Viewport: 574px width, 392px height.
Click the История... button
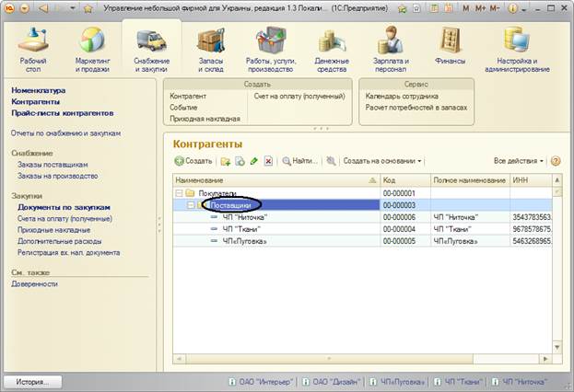tap(32, 382)
